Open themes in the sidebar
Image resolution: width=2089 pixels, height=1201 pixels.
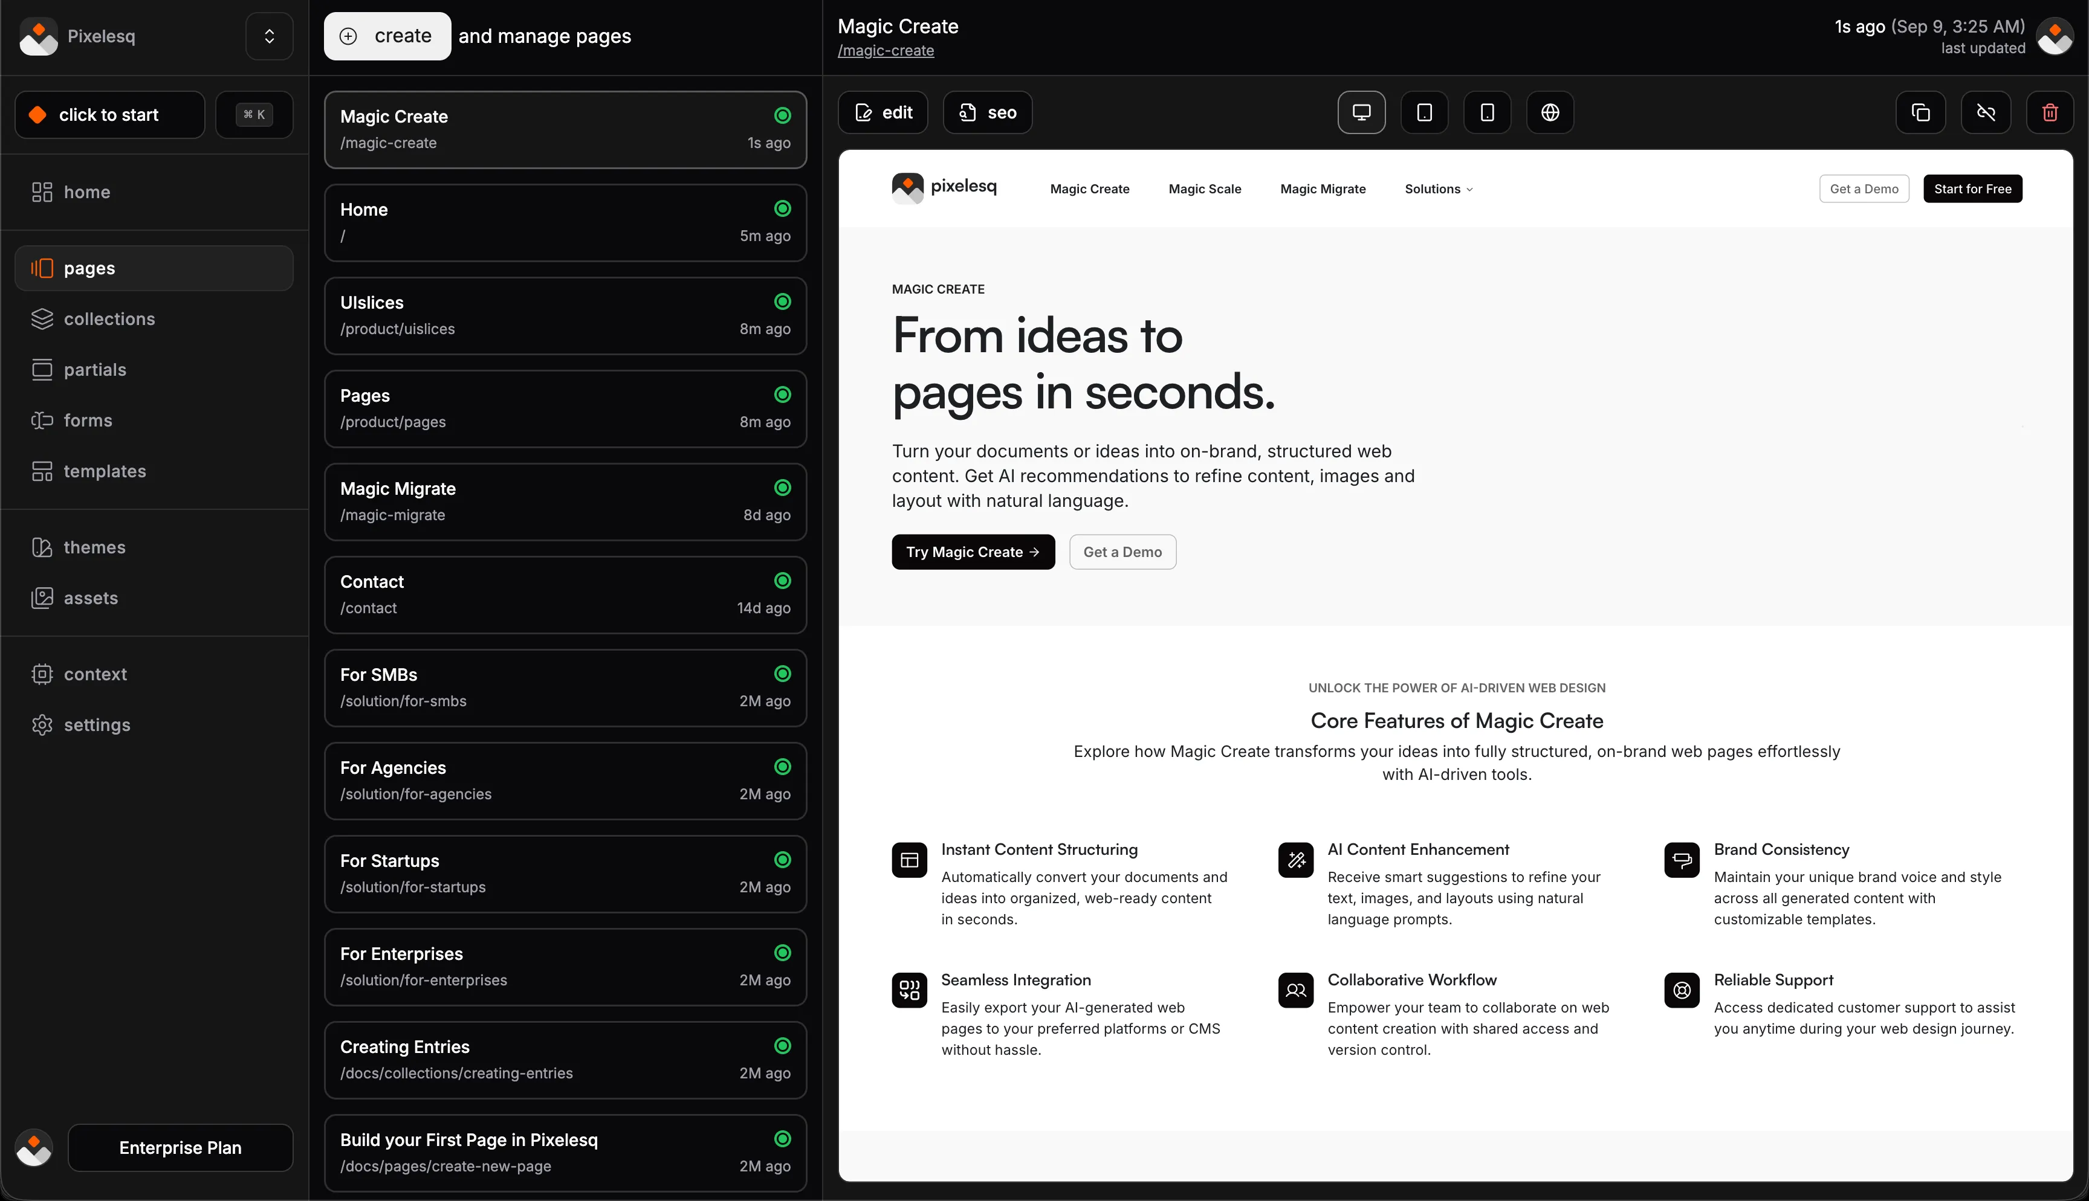point(154,548)
